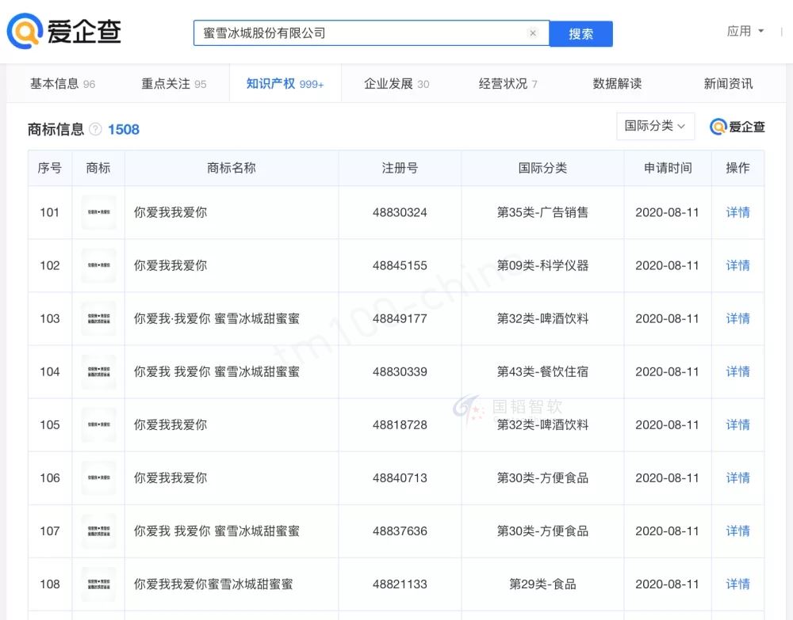Open 详情 for registration 48840713
Viewport: 793px width, 620px height.
coord(737,478)
